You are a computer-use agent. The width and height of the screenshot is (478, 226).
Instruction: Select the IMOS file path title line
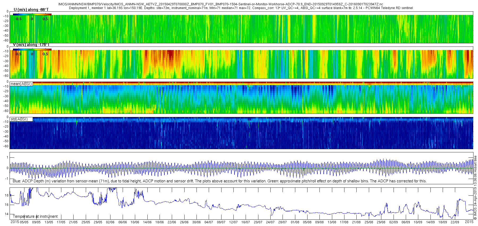(x=221, y=4)
